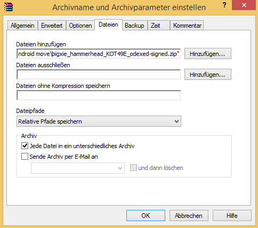Focus the Dateien ausschließen input field
The image size is (258, 228).
(99, 75)
